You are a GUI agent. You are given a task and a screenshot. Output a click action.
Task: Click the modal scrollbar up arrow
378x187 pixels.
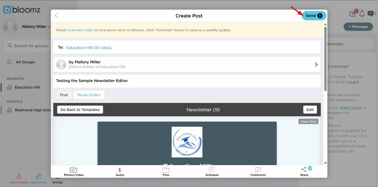[x=325, y=24]
